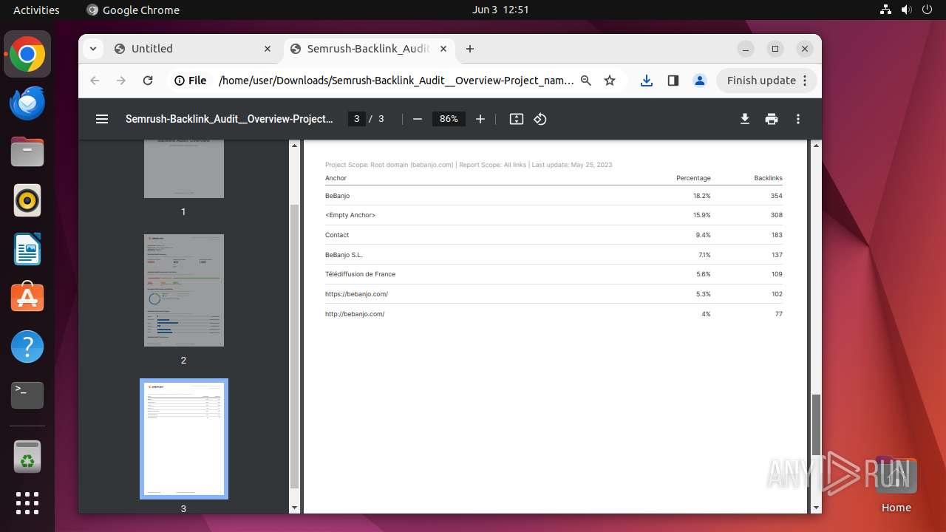This screenshot has width=946, height=532.
Task: Open the Google Chrome app menu
Action: (133, 10)
